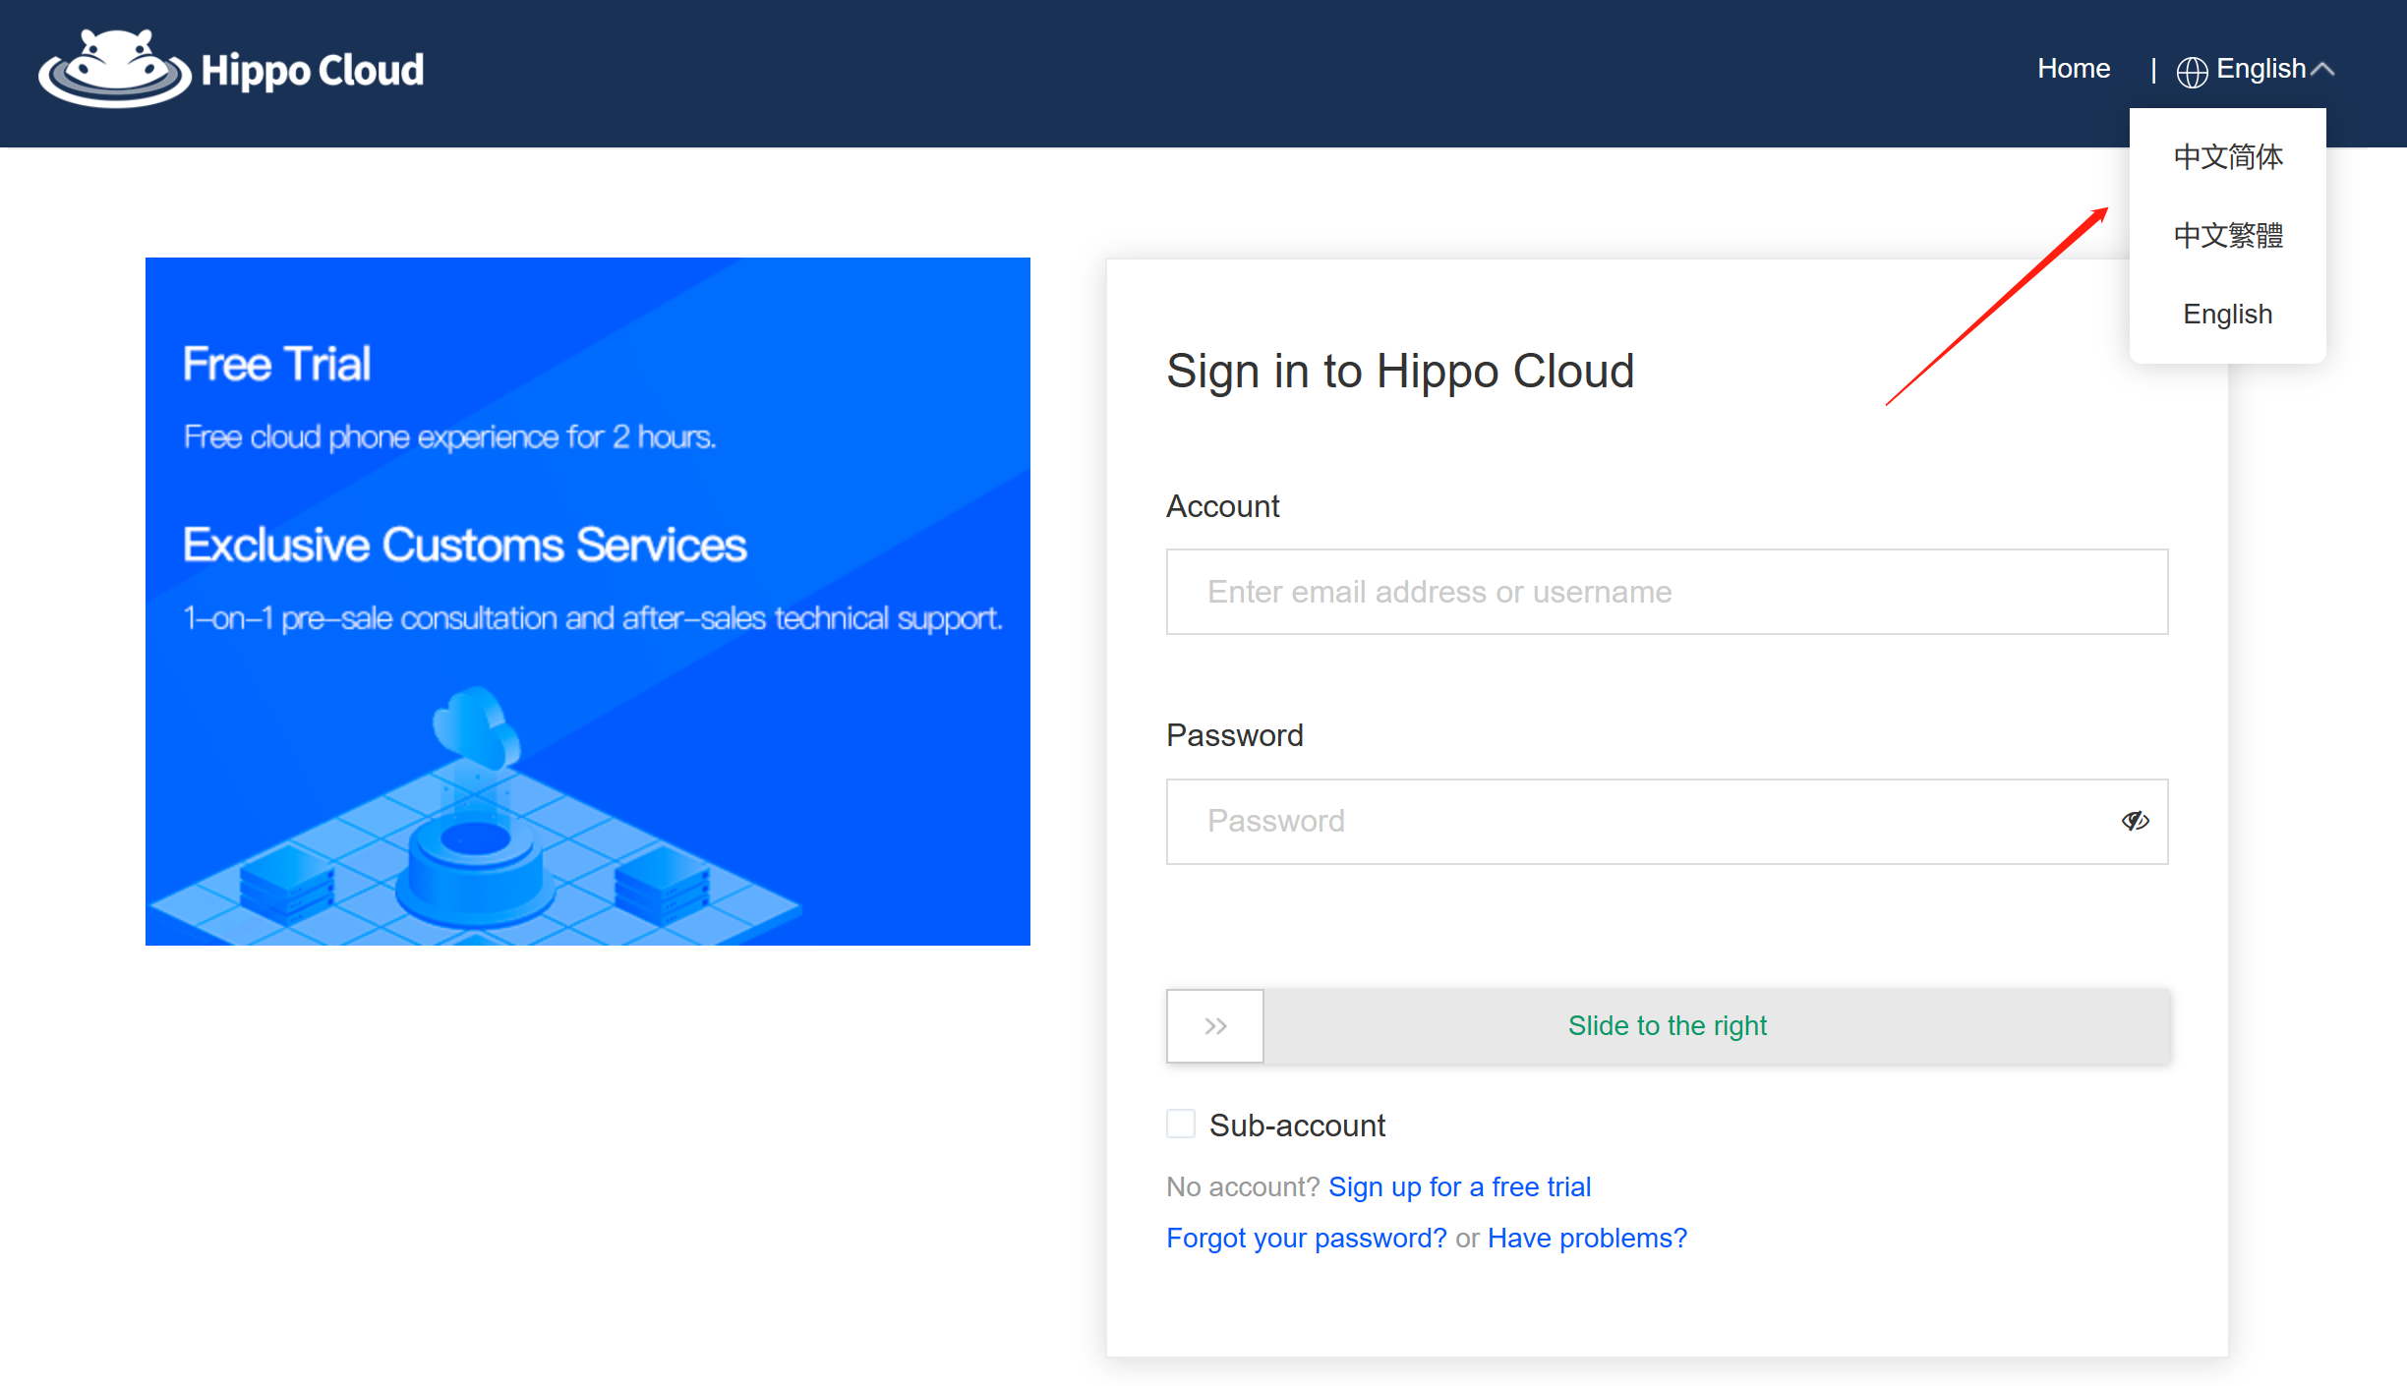
Task: Collapse language menu using chevron arrow
Action: coord(2322,69)
